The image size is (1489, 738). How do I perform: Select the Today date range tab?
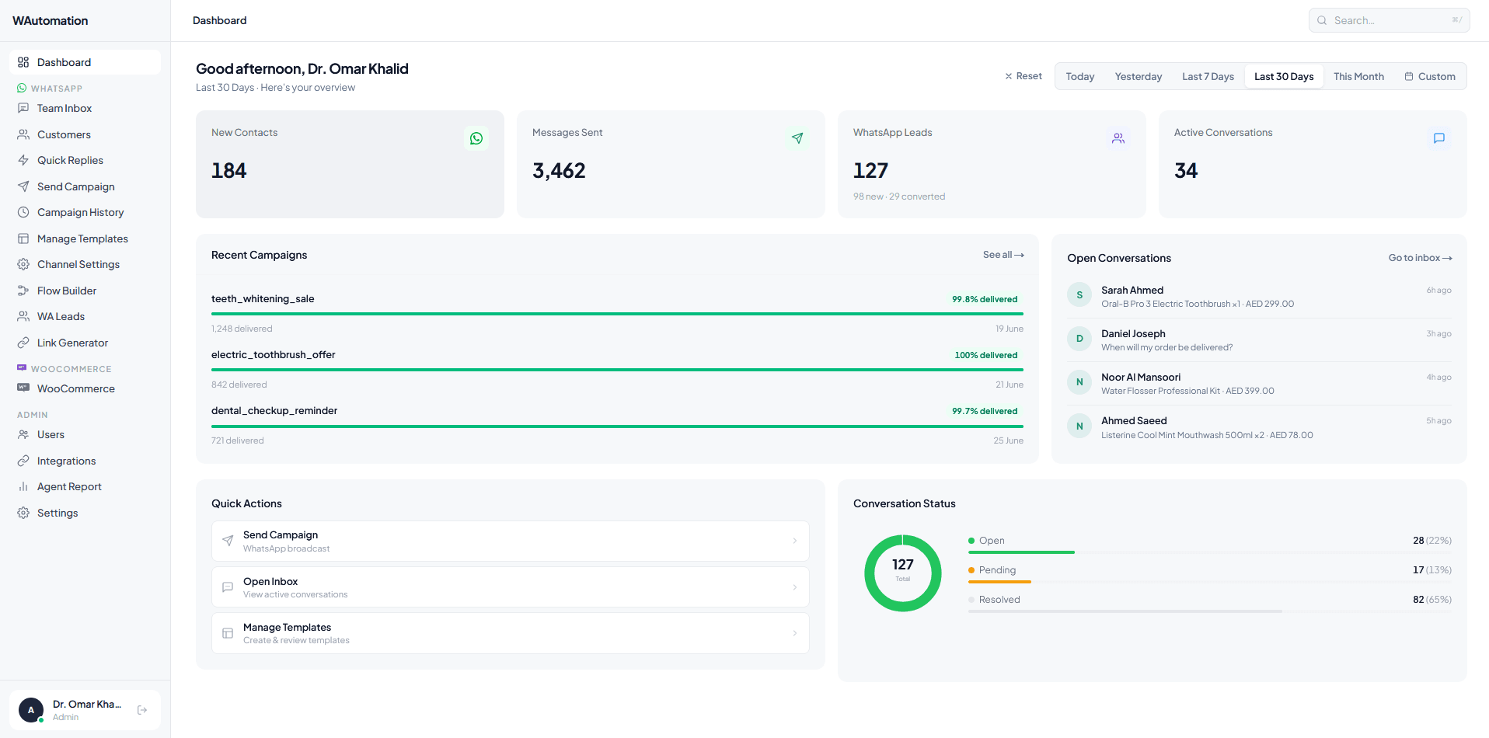tap(1080, 76)
